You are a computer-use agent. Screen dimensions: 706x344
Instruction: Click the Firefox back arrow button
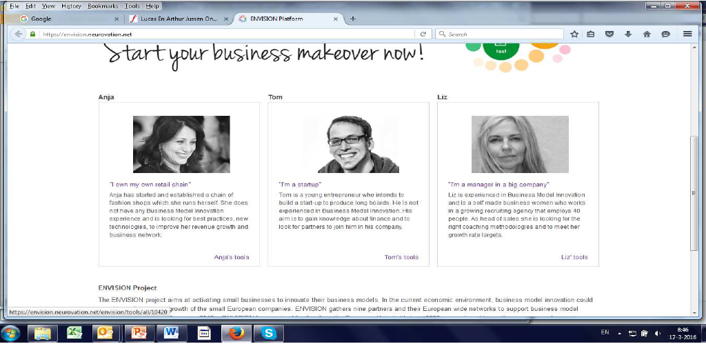click(18, 34)
